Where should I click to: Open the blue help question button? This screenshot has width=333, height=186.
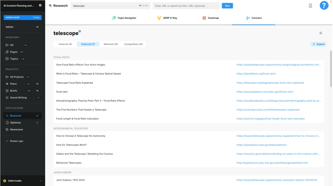pyautogui.click(x=324, y=5)
